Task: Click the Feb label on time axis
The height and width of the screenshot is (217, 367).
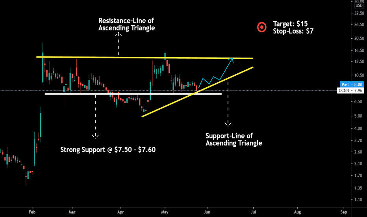Action: tap(32, 212)
